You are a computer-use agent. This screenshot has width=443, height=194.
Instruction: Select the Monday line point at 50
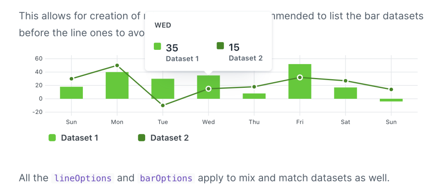tap(117, 65)
